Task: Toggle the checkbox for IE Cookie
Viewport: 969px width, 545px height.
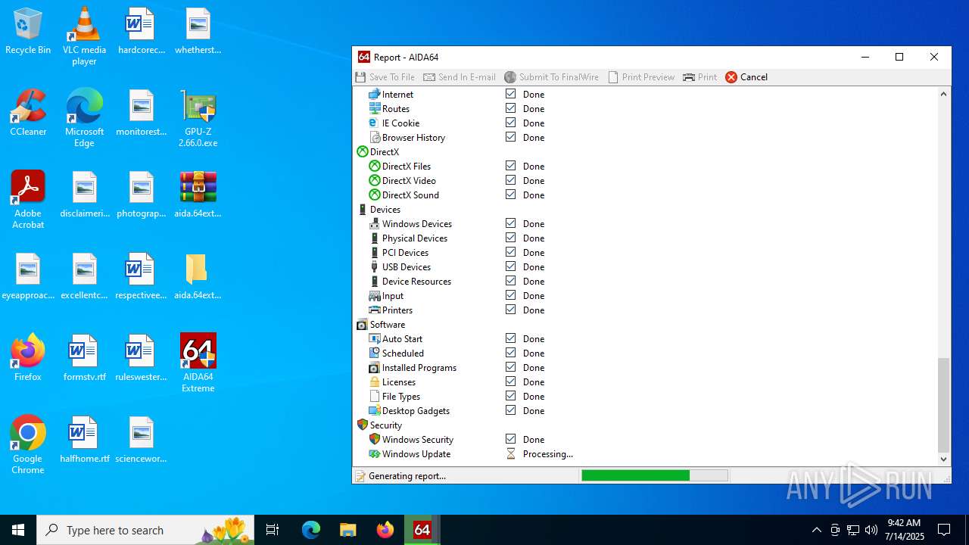Action: coord(510,123)
